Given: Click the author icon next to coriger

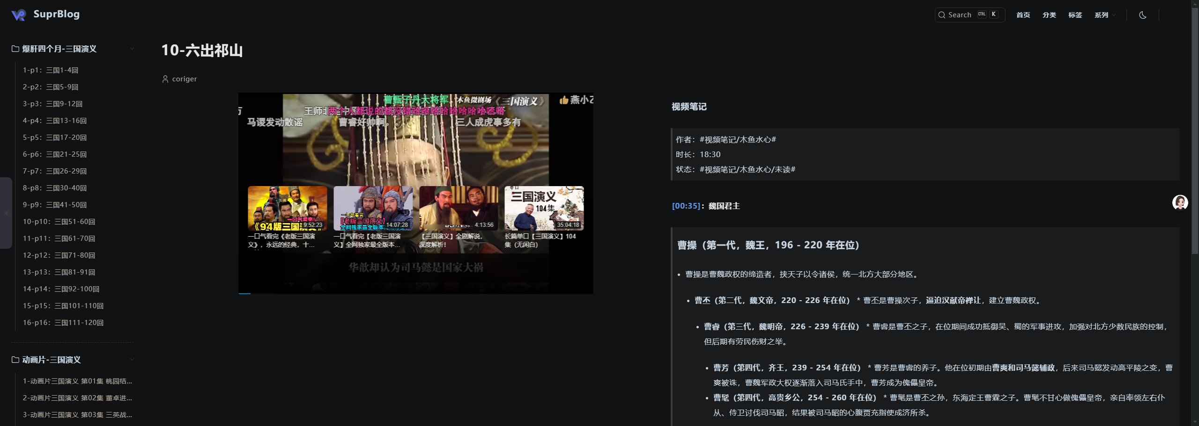Looking at the screenshot, I should 165,79.
